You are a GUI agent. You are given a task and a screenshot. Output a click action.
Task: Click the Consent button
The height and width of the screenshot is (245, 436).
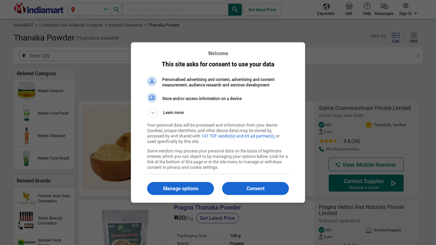pos(255,188)
